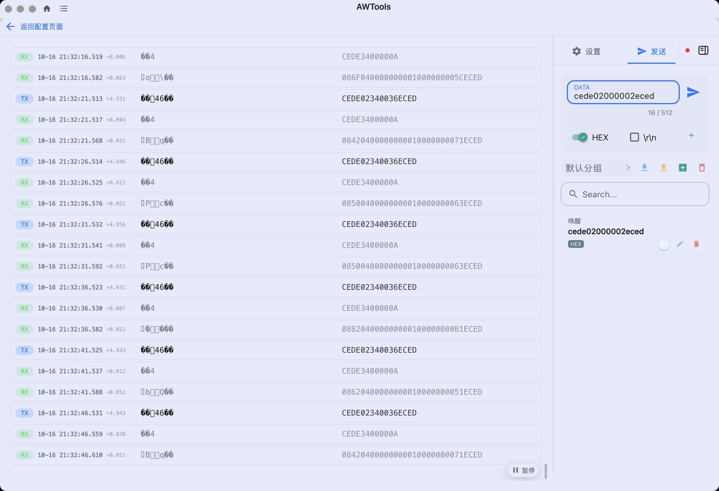The width and height of the screenshot is (719, 491).
Task: Open the 设置 settings tab
Action: pos(586,51)
